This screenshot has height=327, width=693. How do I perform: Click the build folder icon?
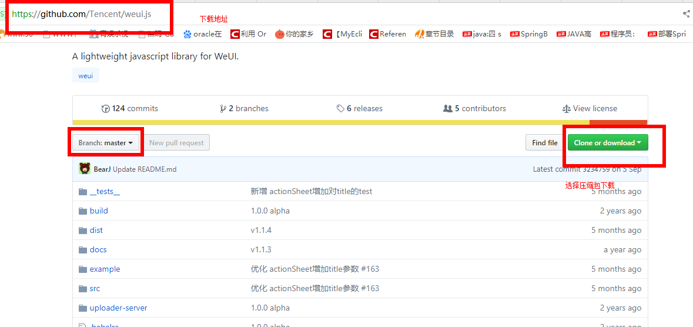click(83, 211)
